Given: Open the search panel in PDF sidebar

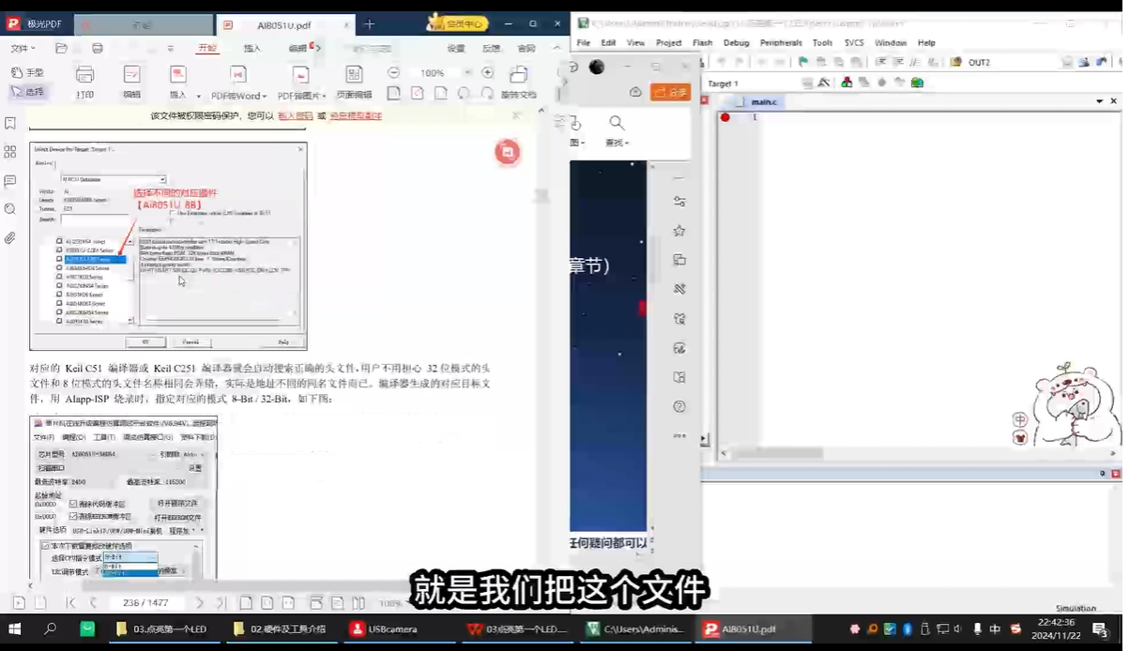Looking at the screenshot, I should pos(10,209).
